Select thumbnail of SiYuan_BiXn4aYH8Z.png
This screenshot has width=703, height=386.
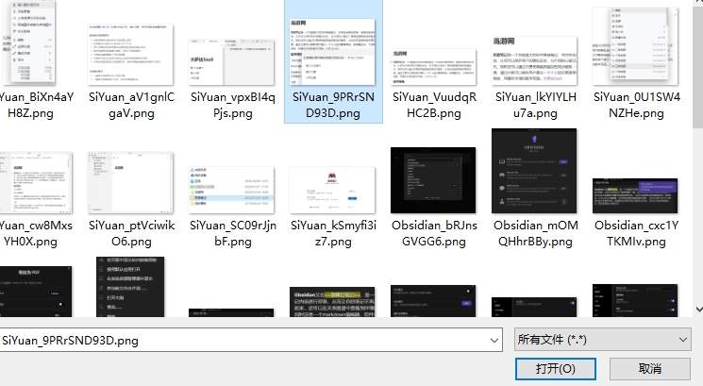pos(28,43)
